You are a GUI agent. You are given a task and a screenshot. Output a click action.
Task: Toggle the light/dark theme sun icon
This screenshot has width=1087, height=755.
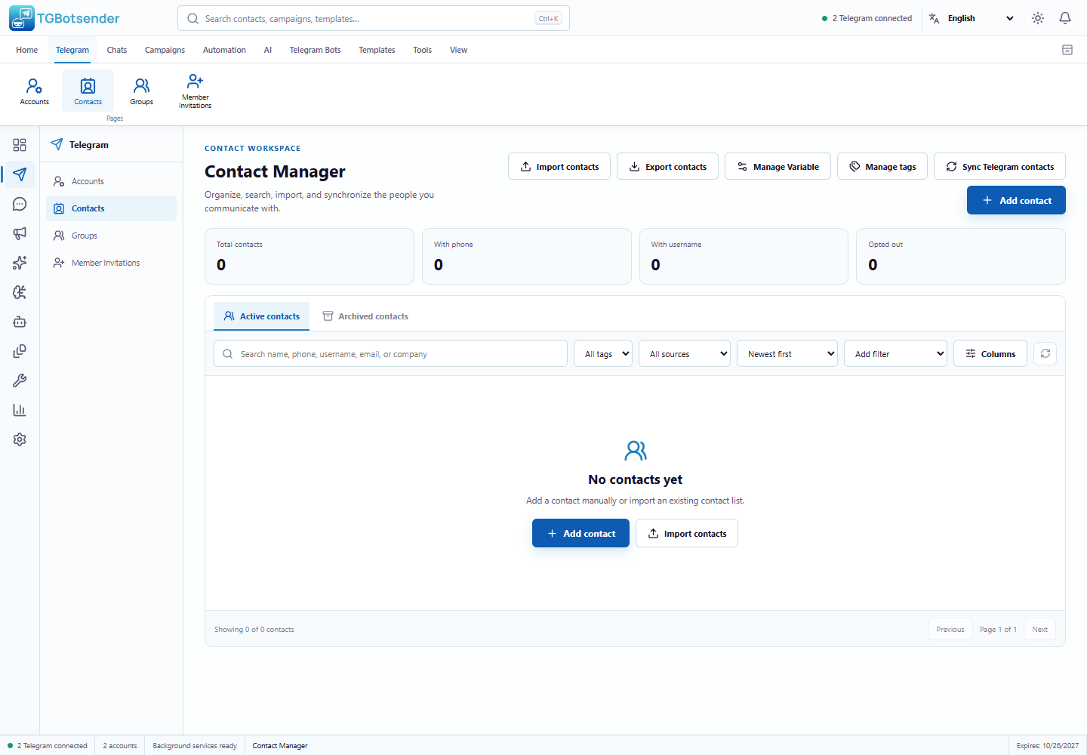click(1038, 18)
